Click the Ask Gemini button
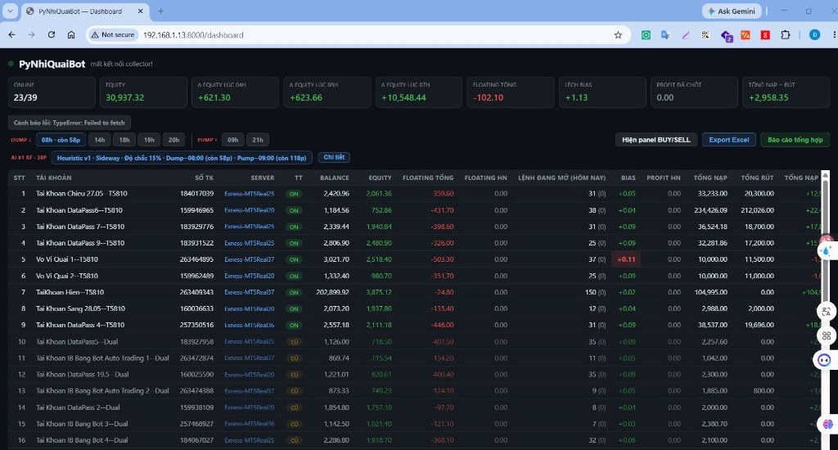 point(731,11)
